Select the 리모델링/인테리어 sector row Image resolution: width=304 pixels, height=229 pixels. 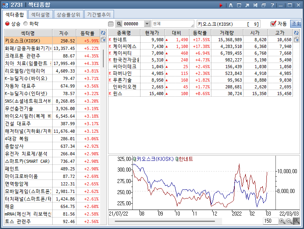[52, 71]
